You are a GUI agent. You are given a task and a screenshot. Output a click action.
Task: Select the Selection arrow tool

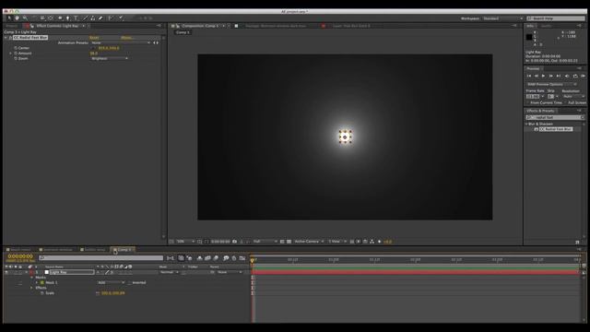9,18
